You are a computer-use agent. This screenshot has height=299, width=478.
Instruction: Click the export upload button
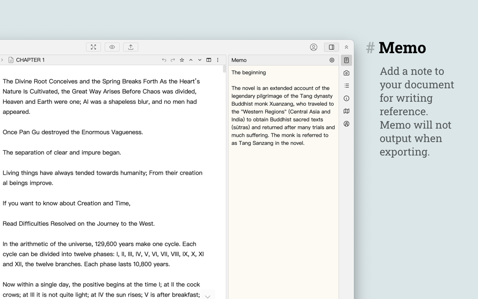click(130, 47)
